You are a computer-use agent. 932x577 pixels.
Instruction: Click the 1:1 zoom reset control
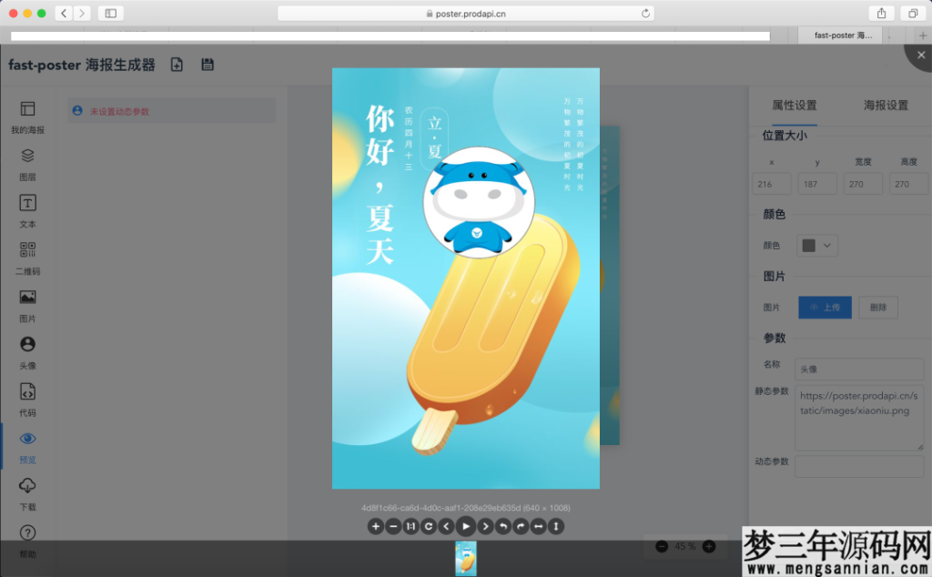coord(410,526)
